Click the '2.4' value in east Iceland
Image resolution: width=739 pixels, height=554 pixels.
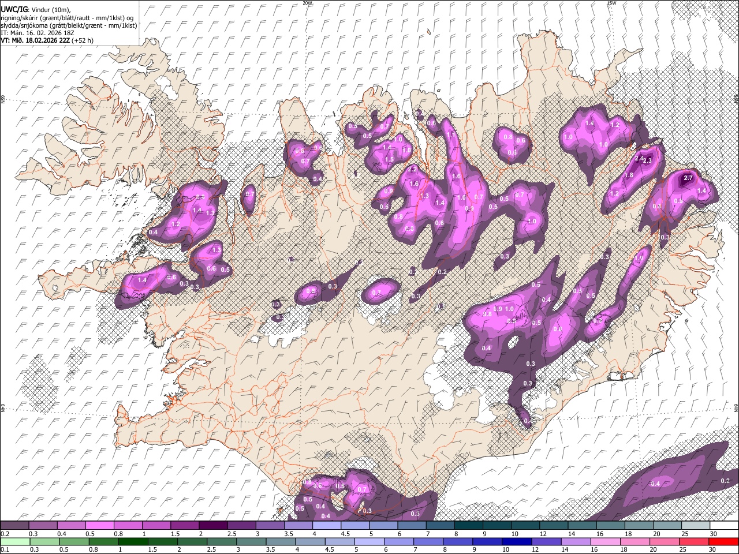(639, 158)
